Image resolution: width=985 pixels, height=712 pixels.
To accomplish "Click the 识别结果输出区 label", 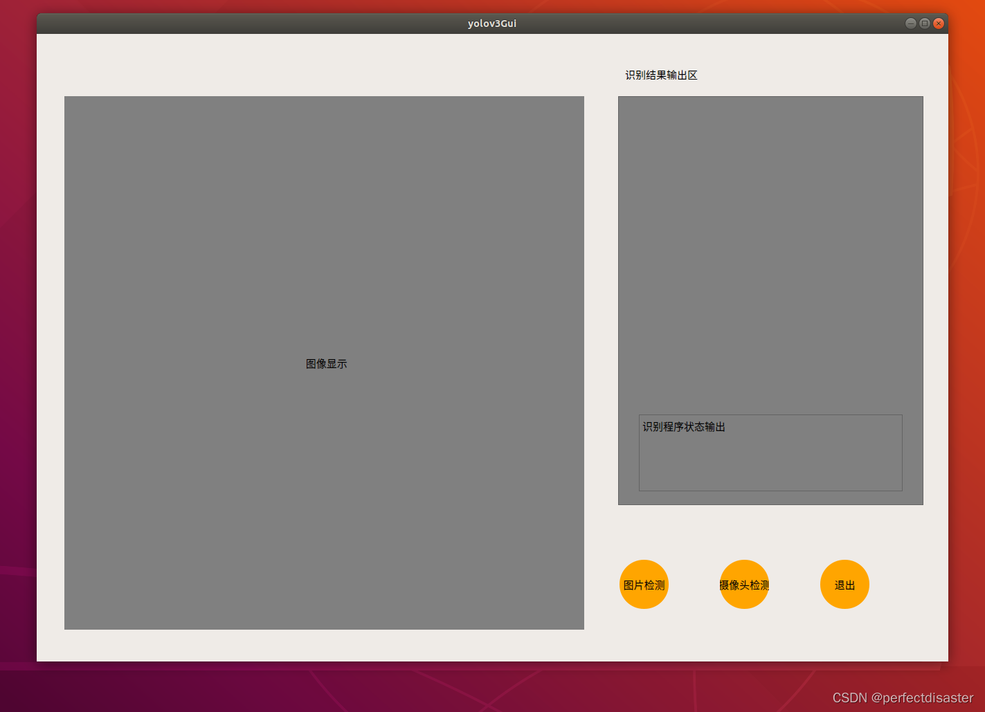I will point(661,75).
